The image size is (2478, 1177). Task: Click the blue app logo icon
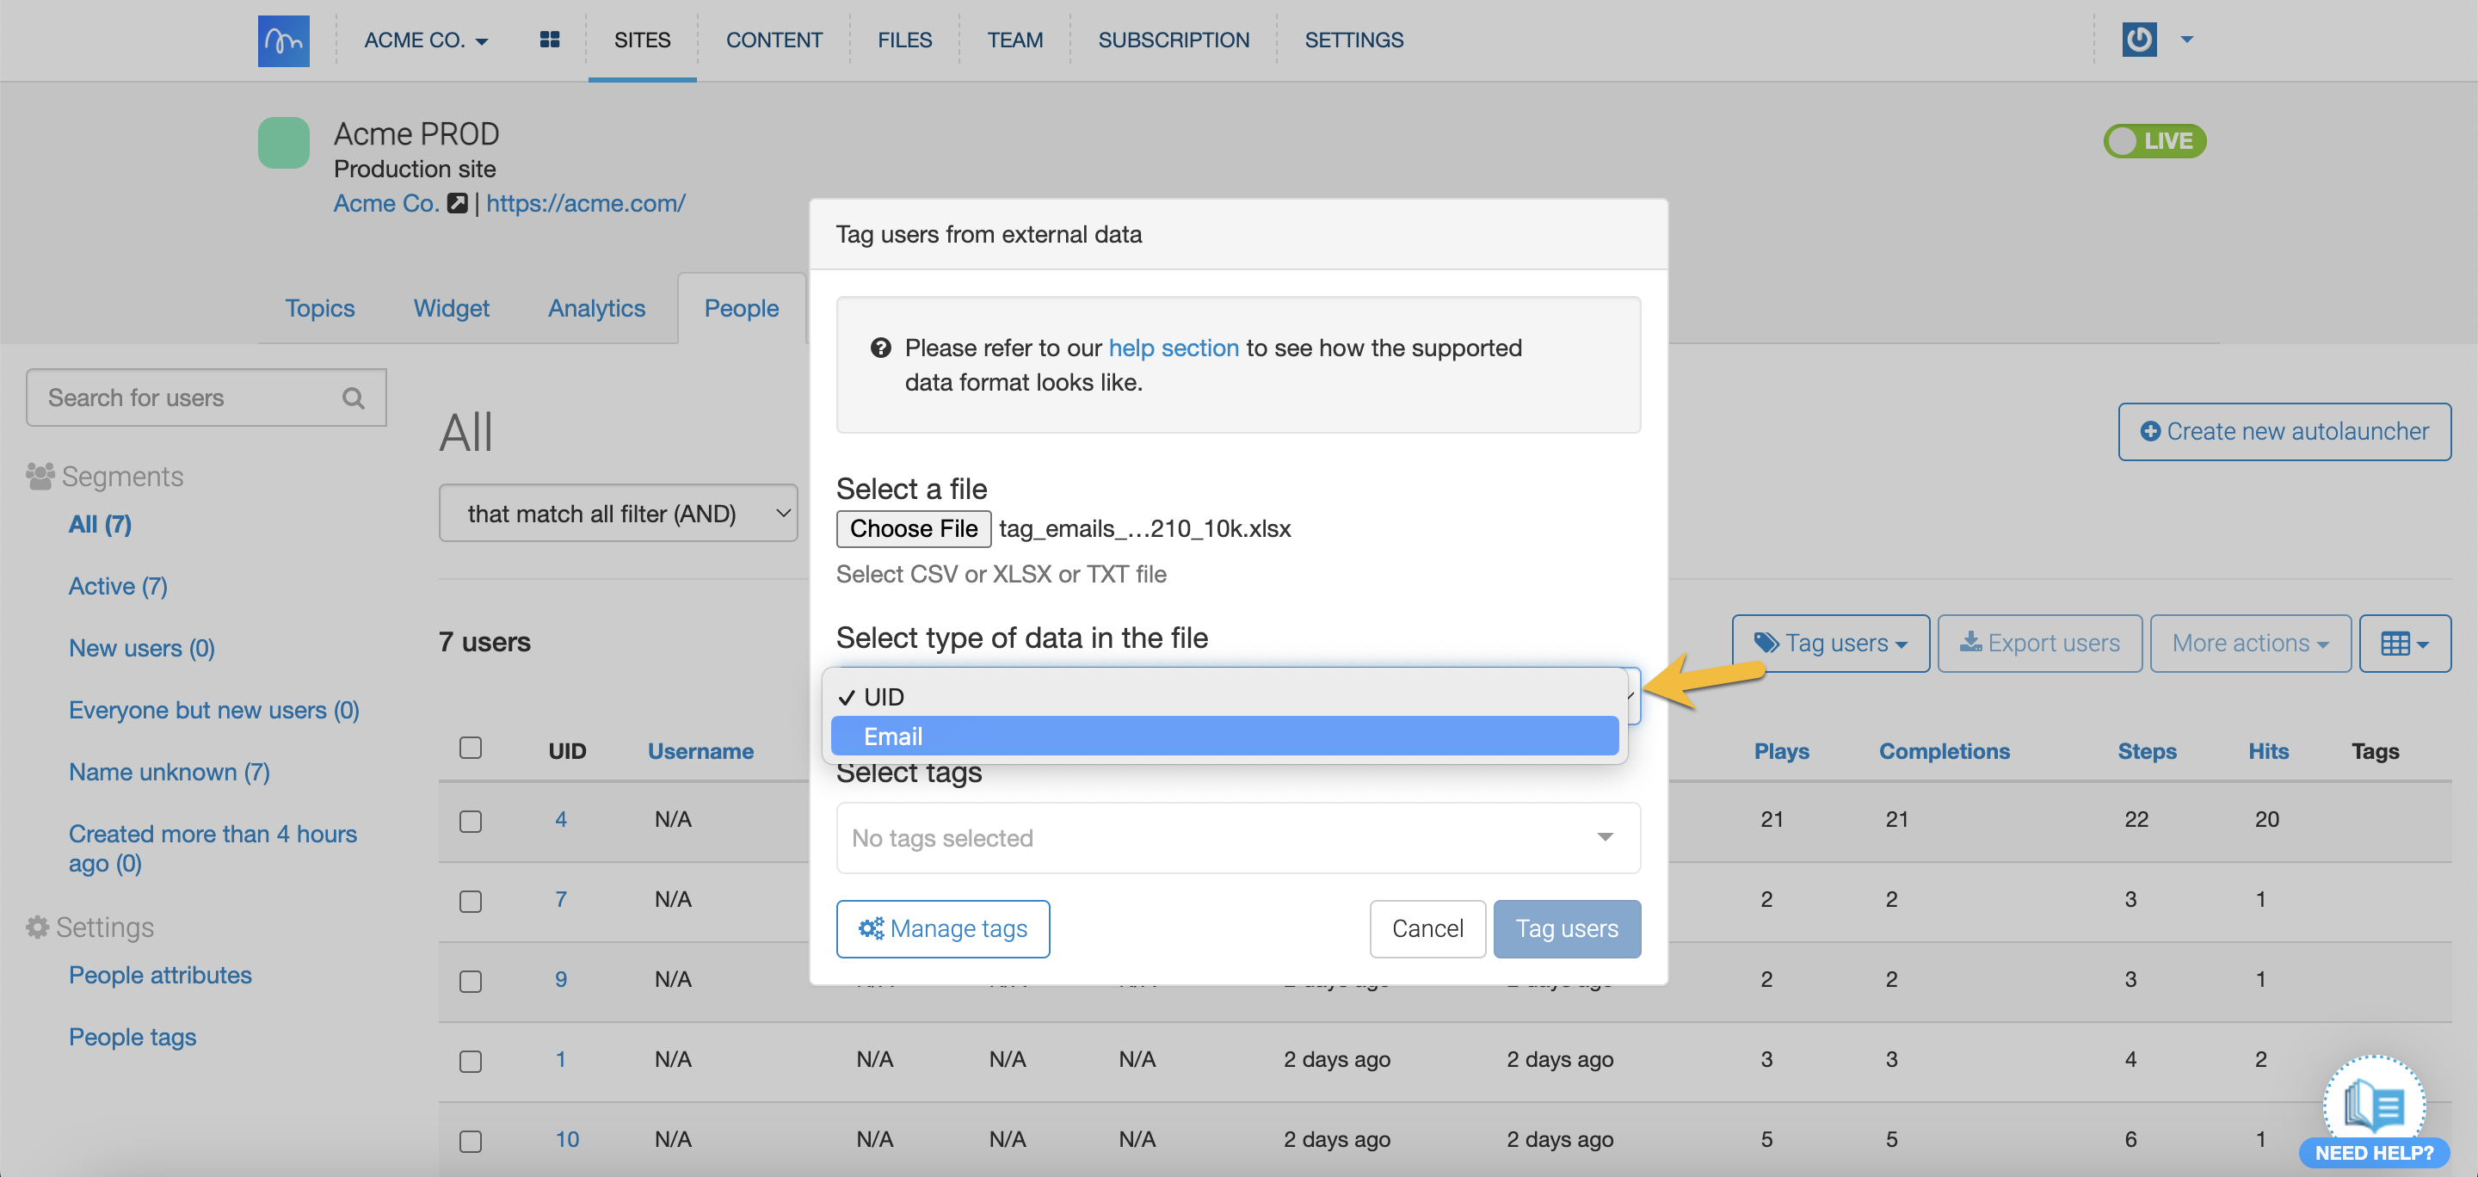click(283, 40)
